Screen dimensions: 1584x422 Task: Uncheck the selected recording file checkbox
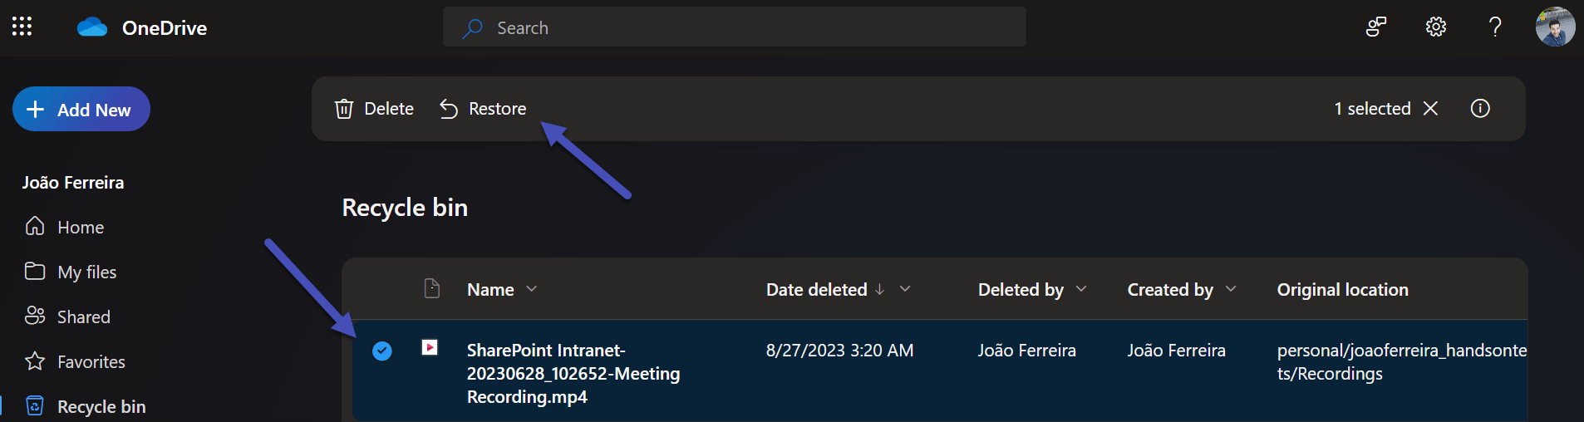coord(382,351)
